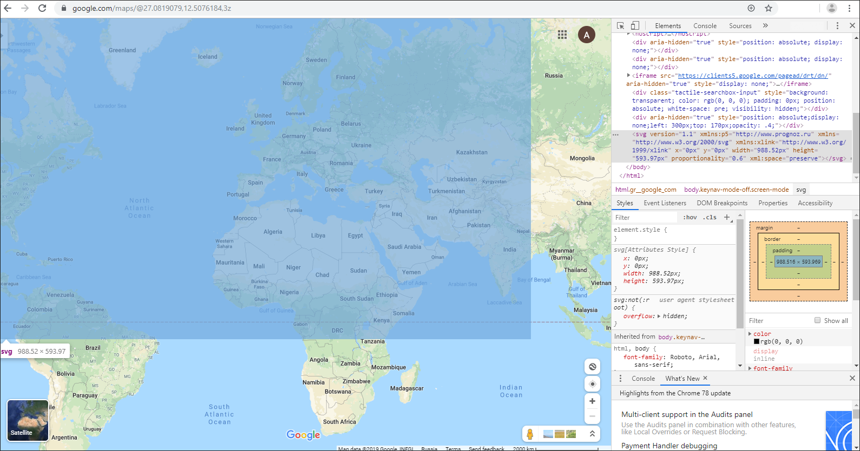Click the black color swatch for rgb(0, 0, 0)

[x=757, y=341]
